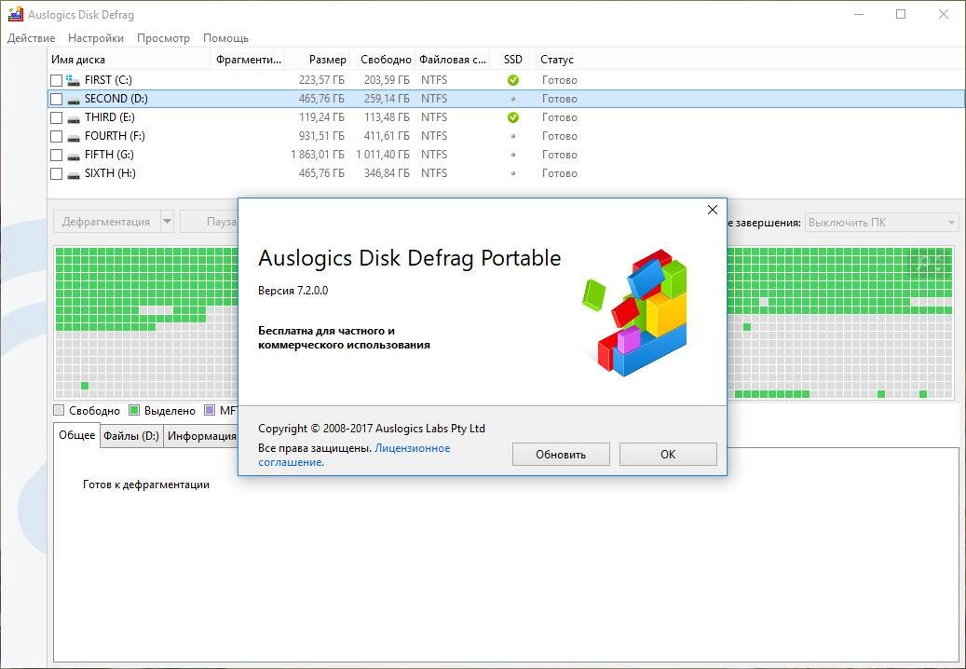Sort by the Размер column header
This screenshot has height=669, width=966.
[x=318, y=60]
